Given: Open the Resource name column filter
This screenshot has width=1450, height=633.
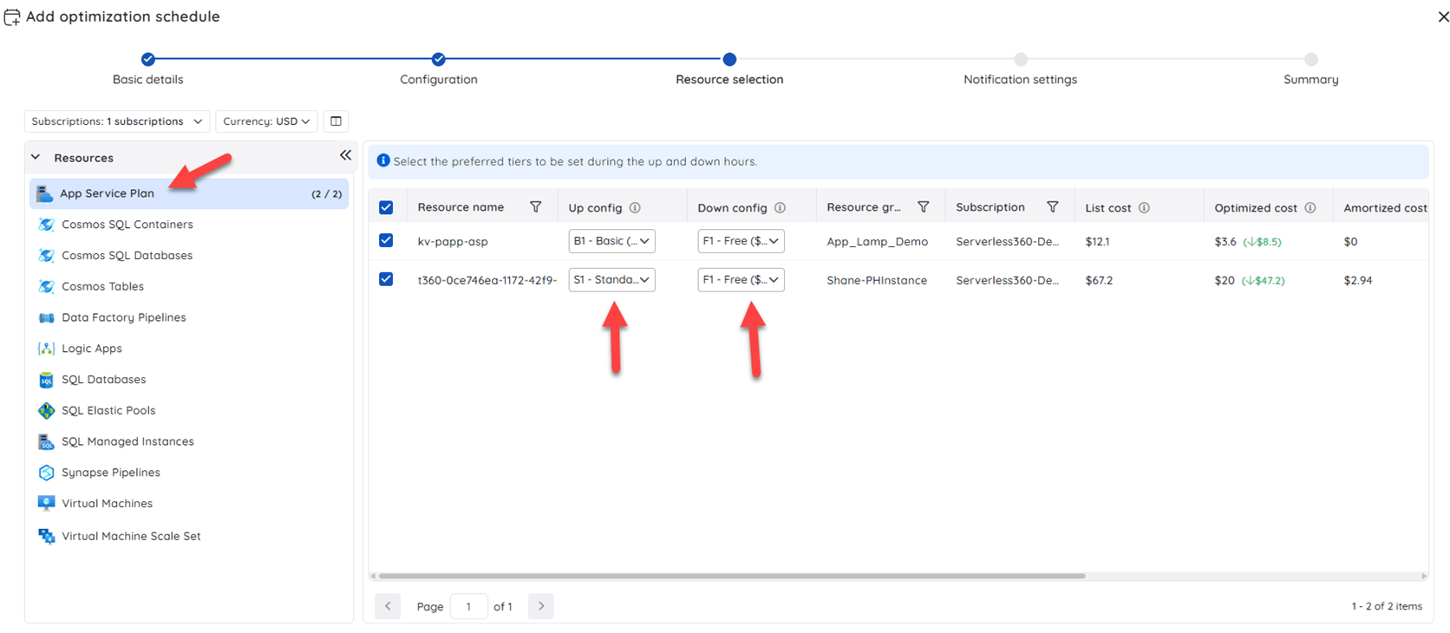Looking at the screenshot, I should [535, 207].
